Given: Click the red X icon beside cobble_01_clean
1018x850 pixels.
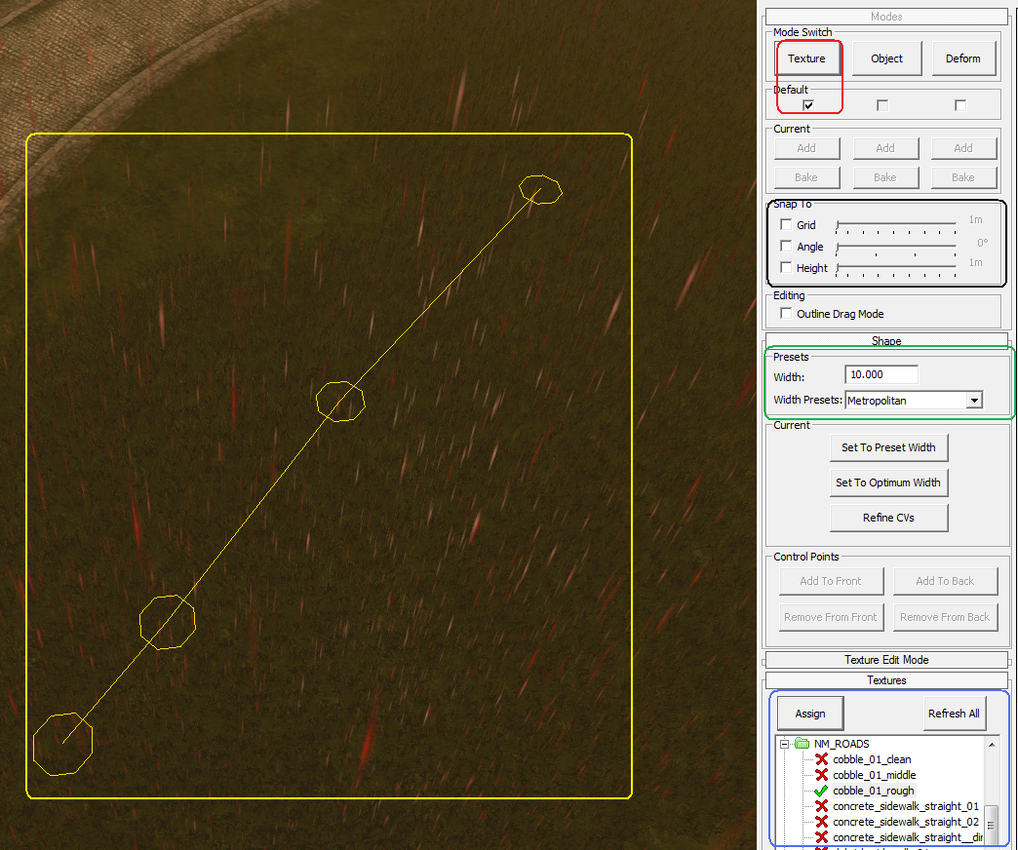Looking at the screenshot, I should point(823,758).
